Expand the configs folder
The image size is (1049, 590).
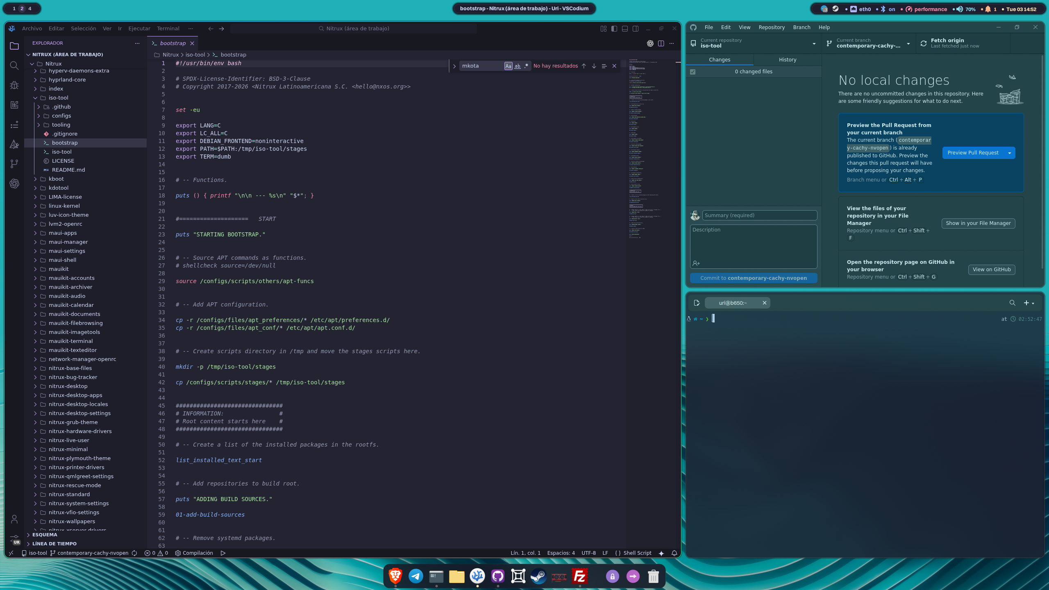[61, 116]
